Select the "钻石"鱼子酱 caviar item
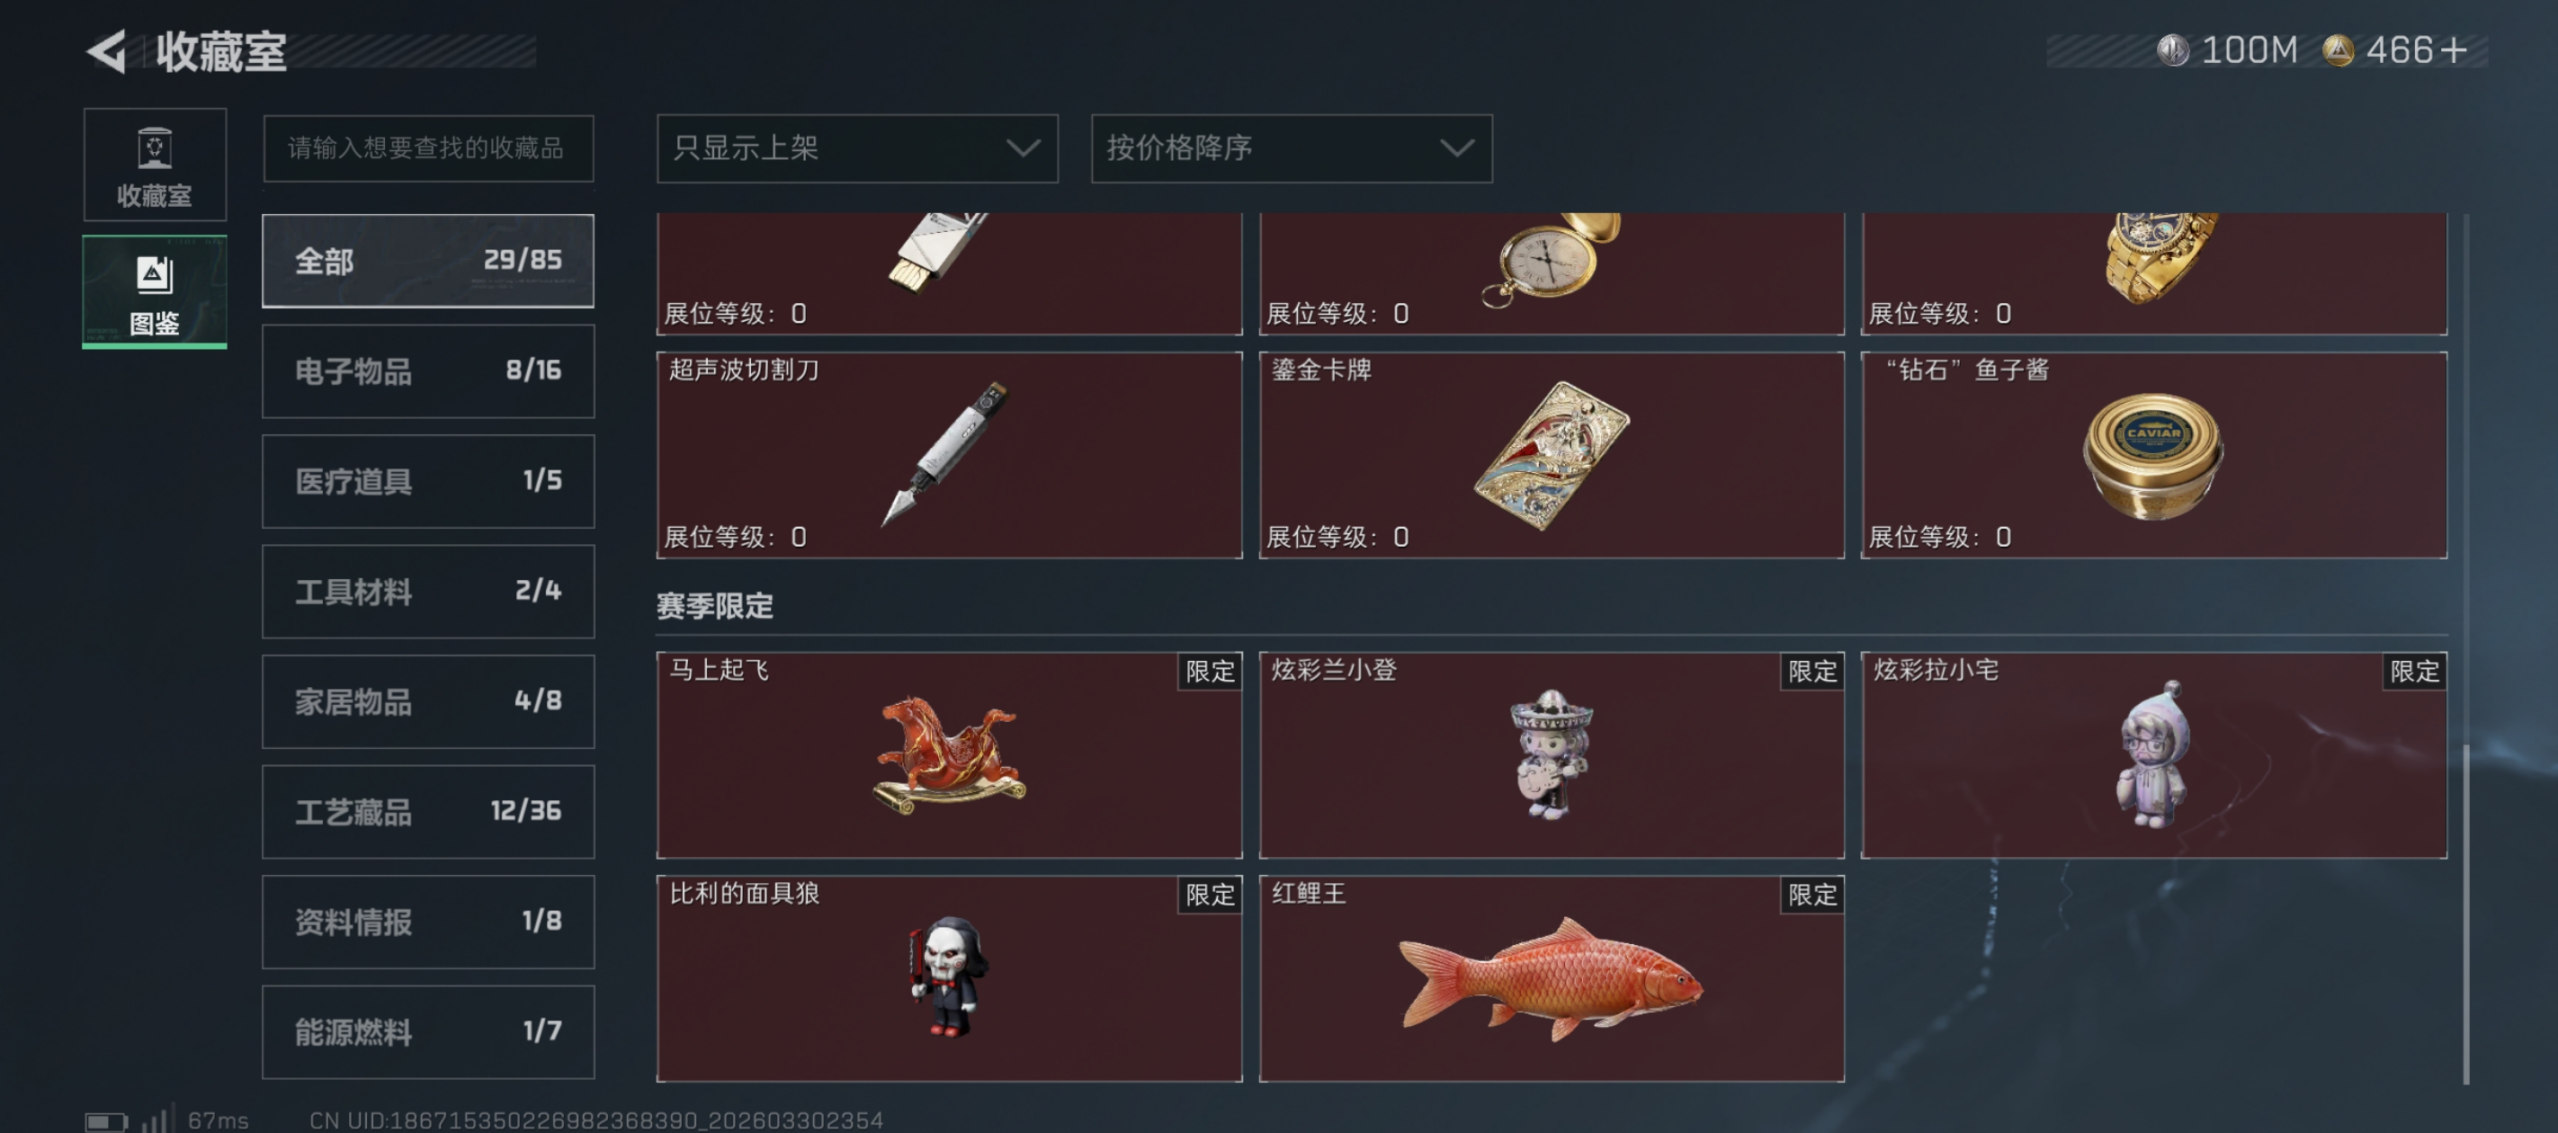Image resolution: width=2558 pixels, height=1133 pixels. point(2153,456)
